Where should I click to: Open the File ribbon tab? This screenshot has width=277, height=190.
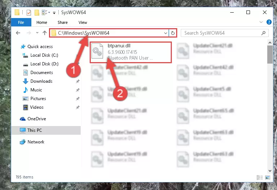tap(21, 22)
